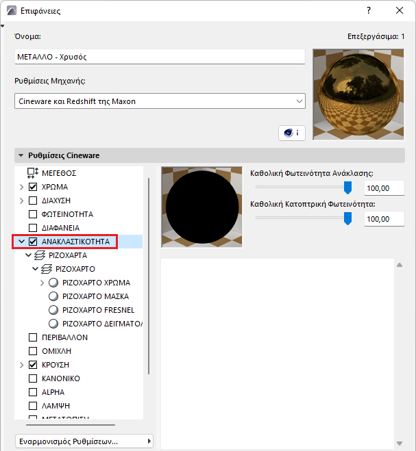The image size is (416, 451).
Task: Click the reflection brightness 100,00 field
Action: point(384,188)
